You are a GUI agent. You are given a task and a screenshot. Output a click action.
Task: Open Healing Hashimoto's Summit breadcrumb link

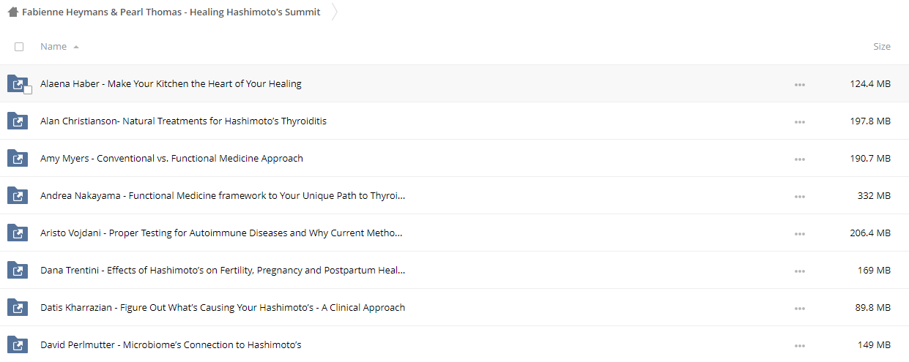click(x=171, y=12)
